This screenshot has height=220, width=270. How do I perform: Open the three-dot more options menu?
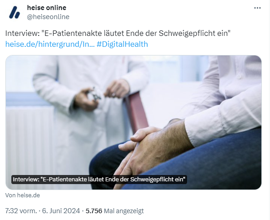[257, 8]
